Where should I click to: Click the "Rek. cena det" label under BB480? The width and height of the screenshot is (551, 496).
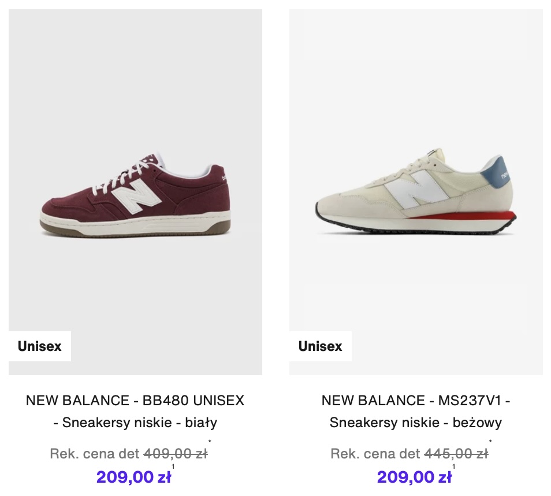point(95,454)
